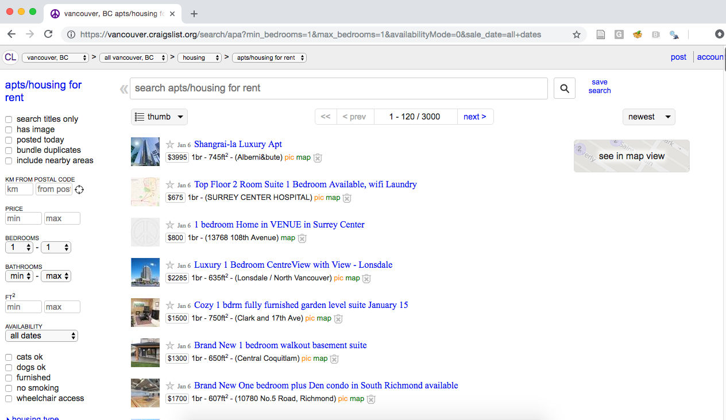Open 'Luxury 1 Bedroom CentreView with View' listing
Image resolution: width=726 pixels, height=420 pixels.
click(293, 265)
